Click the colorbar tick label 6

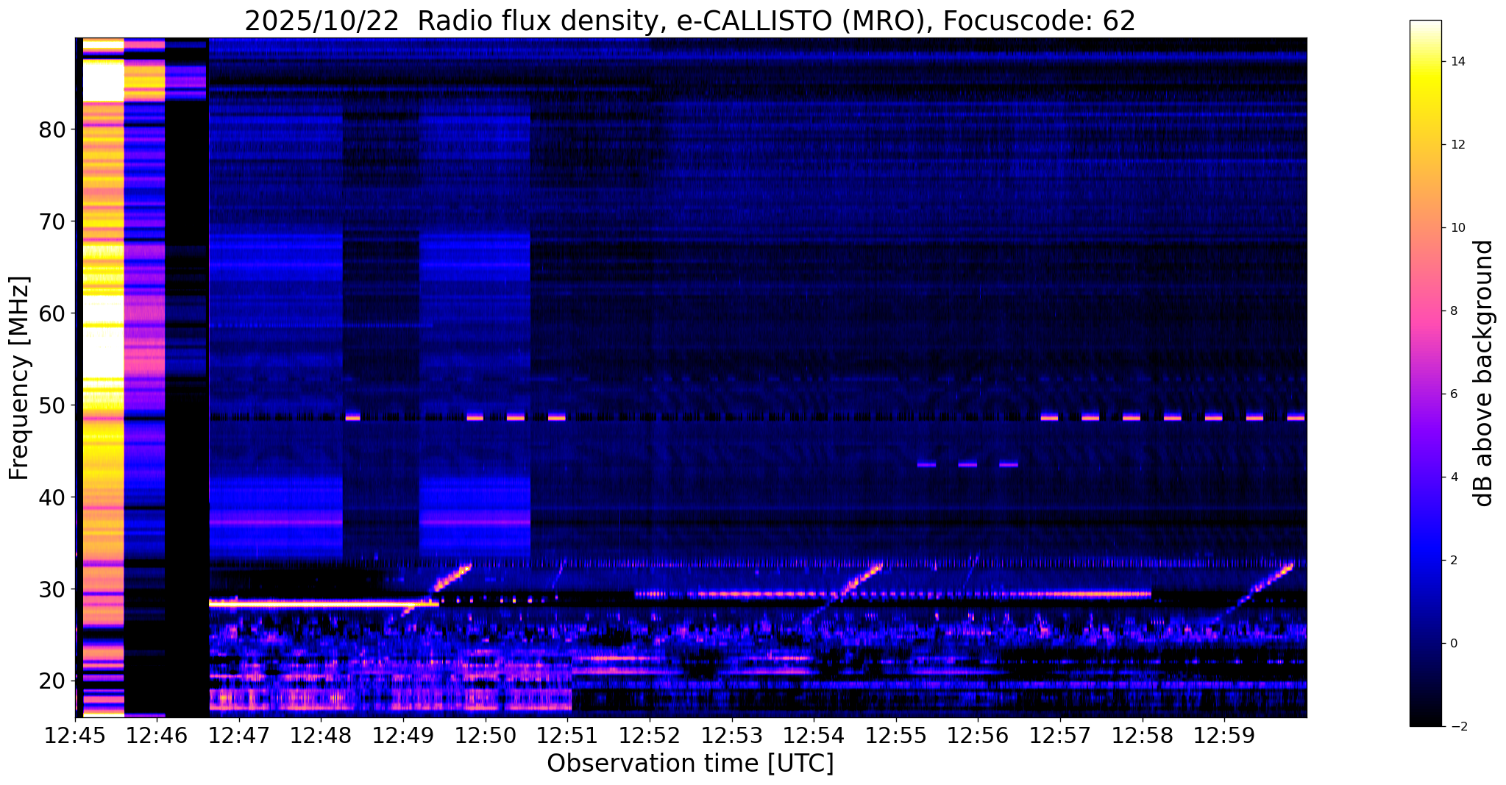tap(1453, 394)
